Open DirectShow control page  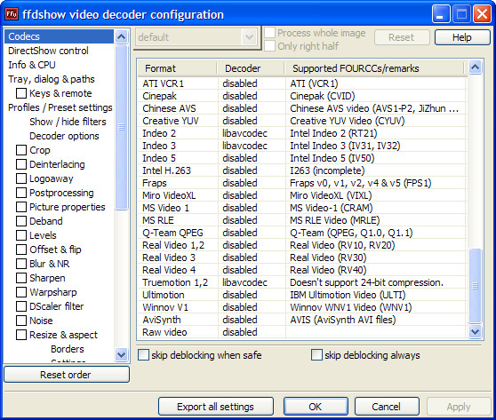point(48,51)
